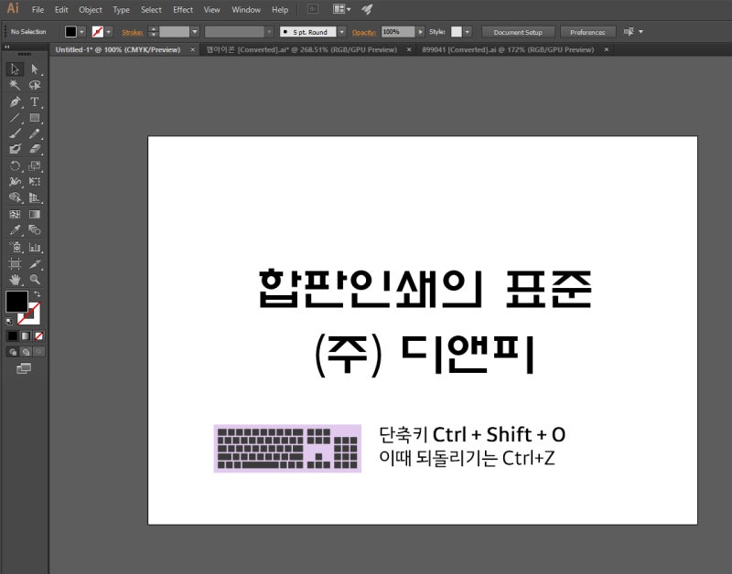The width and height of the screenshot is (732, 574).
Task: Open the Window menu
Action: (246, 10)
